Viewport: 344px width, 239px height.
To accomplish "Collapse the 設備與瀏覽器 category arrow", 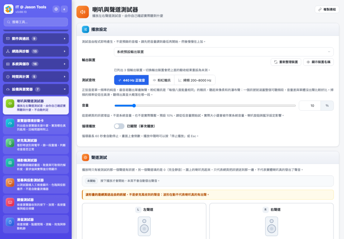I will click(x=65, y=89).
